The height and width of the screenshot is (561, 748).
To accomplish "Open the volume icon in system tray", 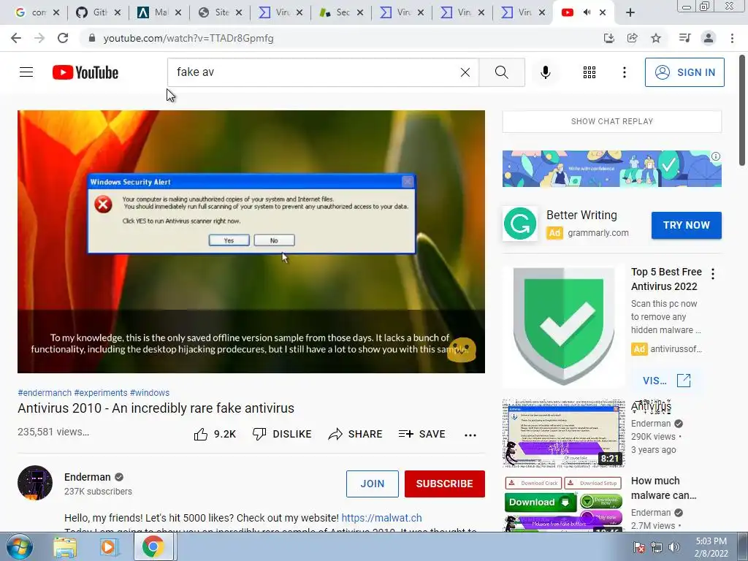I will point(674,547).
